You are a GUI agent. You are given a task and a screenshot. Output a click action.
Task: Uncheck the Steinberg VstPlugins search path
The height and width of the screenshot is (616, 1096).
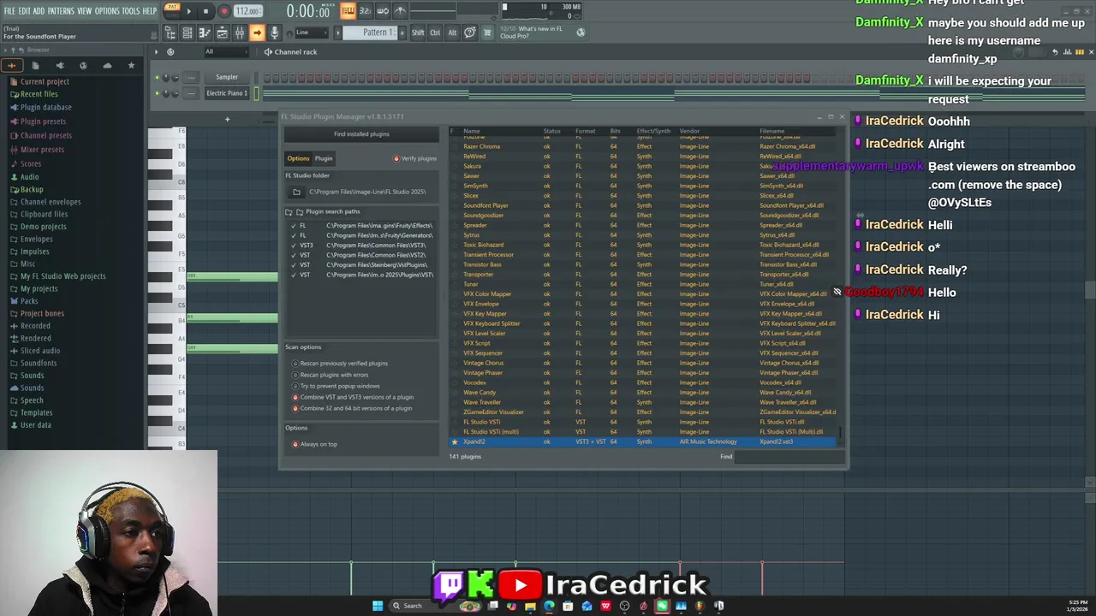point(294,265)
